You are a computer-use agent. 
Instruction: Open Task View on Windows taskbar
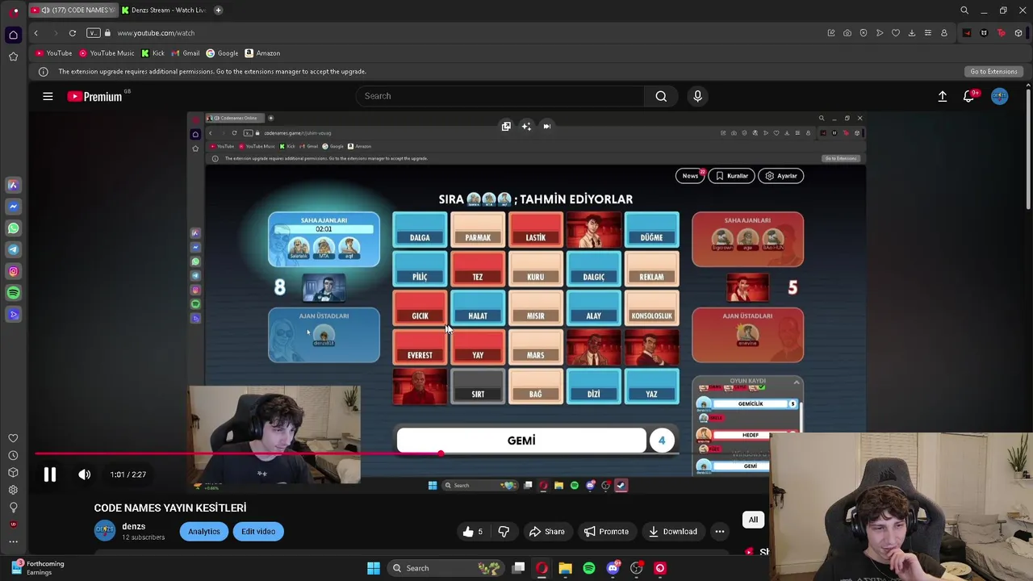(x=518, y=568)
